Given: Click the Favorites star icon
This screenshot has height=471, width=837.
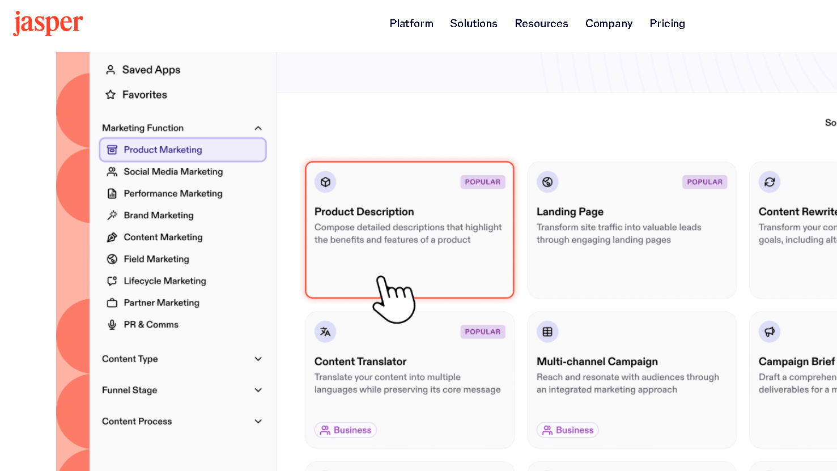Looking at the screenshot, I should [111, 95].
